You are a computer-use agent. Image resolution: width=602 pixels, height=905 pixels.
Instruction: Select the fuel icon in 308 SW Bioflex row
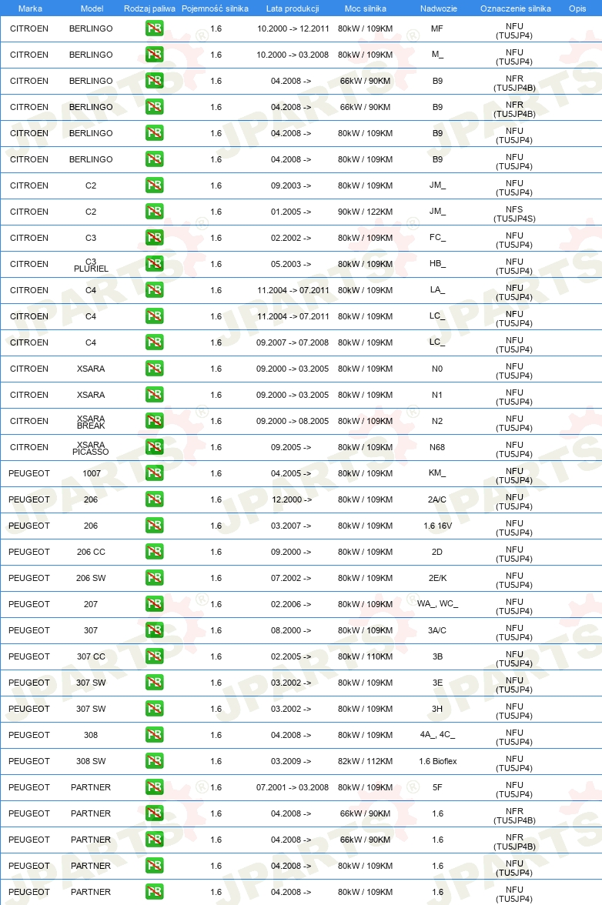point(154,760)
